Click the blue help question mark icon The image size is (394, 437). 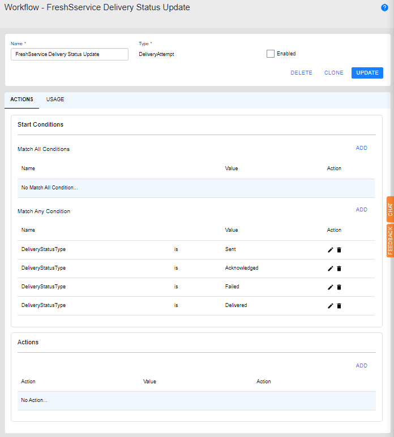click(385, 8)
